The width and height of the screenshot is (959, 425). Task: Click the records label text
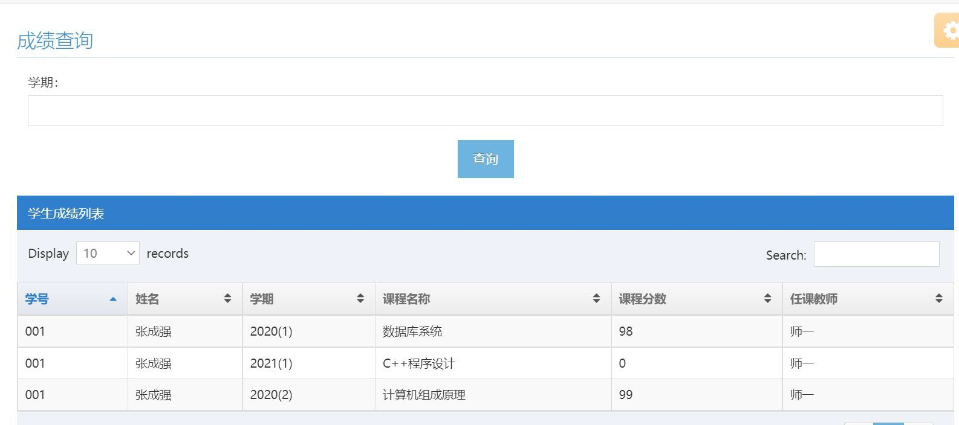click(167, 254)
